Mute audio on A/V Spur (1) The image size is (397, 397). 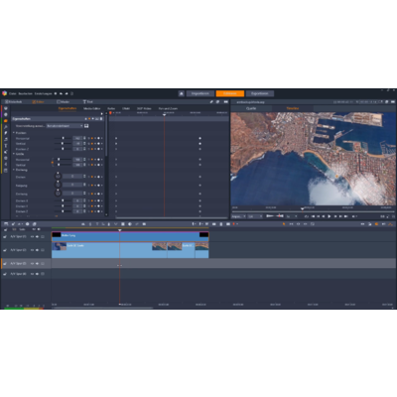click(x=37, y=236)
